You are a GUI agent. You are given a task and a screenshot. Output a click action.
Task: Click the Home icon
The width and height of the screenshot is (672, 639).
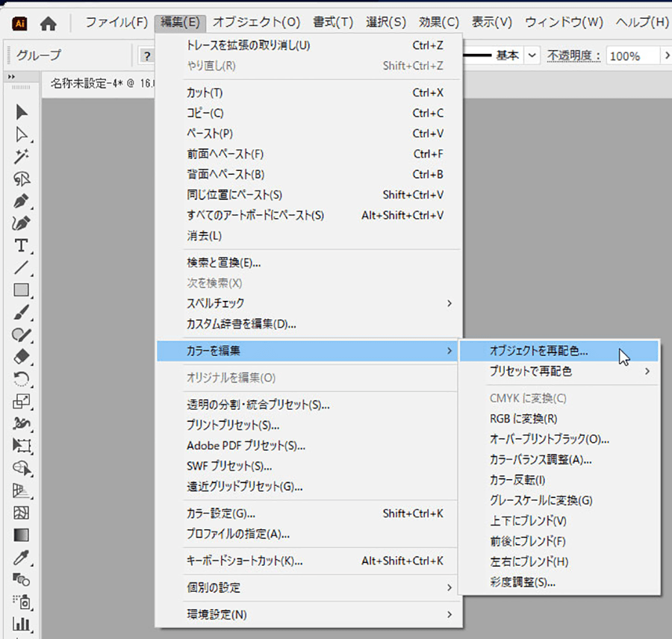(x=49, y=23)
